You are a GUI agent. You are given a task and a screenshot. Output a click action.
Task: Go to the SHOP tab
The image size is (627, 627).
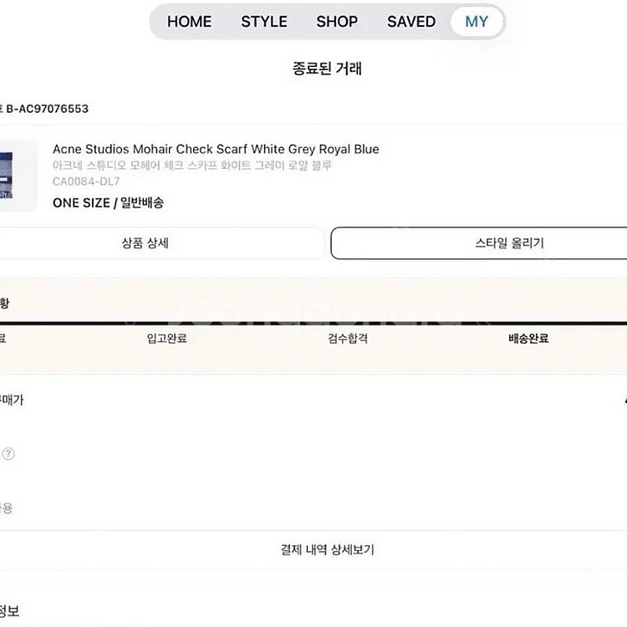[x=337, y=22]
